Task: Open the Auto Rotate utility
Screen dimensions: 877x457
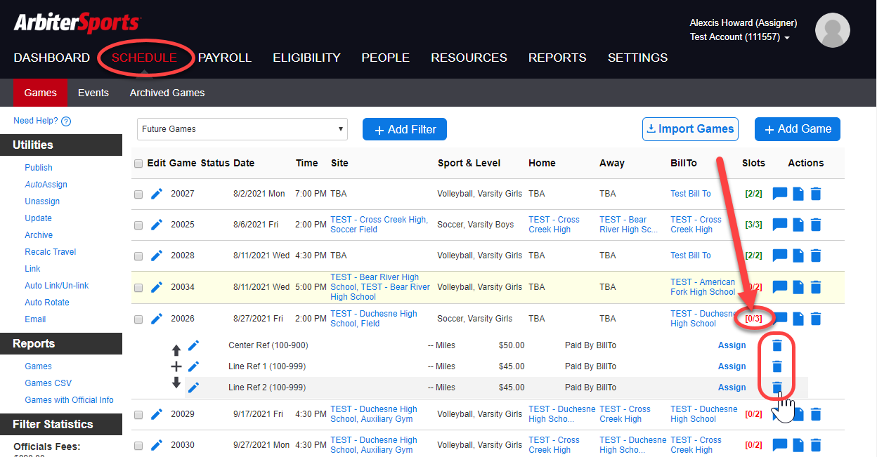Action: [47, 303]
